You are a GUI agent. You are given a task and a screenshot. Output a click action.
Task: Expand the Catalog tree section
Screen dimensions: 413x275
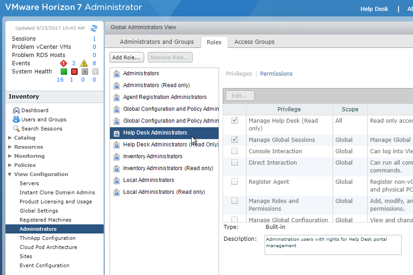(x=10, y=138)
